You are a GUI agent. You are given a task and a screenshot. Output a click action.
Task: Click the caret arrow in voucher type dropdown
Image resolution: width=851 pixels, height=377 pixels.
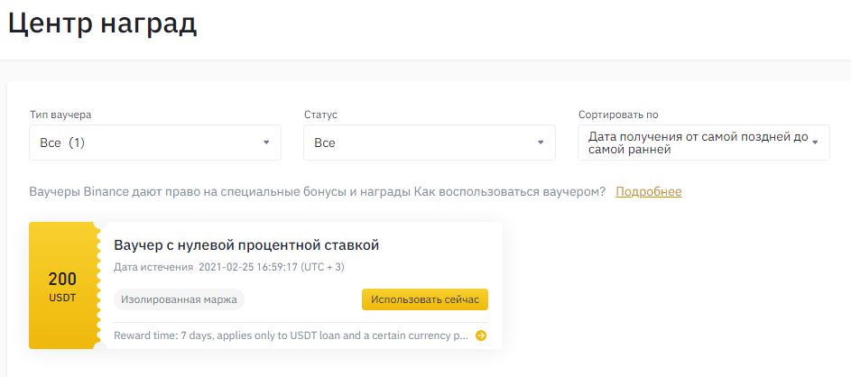tap(266, 143)
